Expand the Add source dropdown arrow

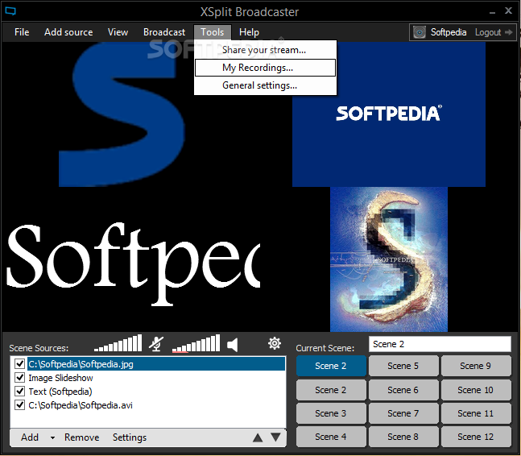[52, 437]
